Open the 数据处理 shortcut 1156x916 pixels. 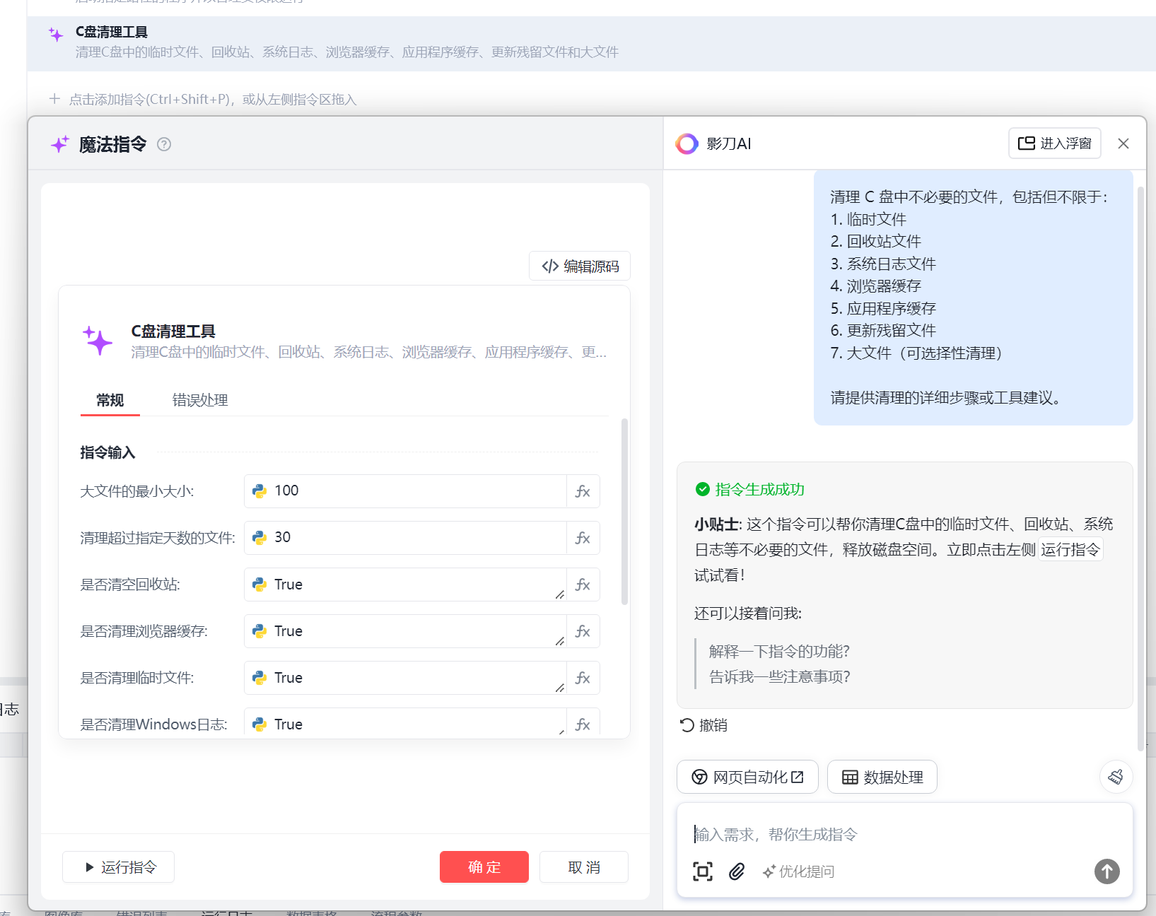coord(882,777)
